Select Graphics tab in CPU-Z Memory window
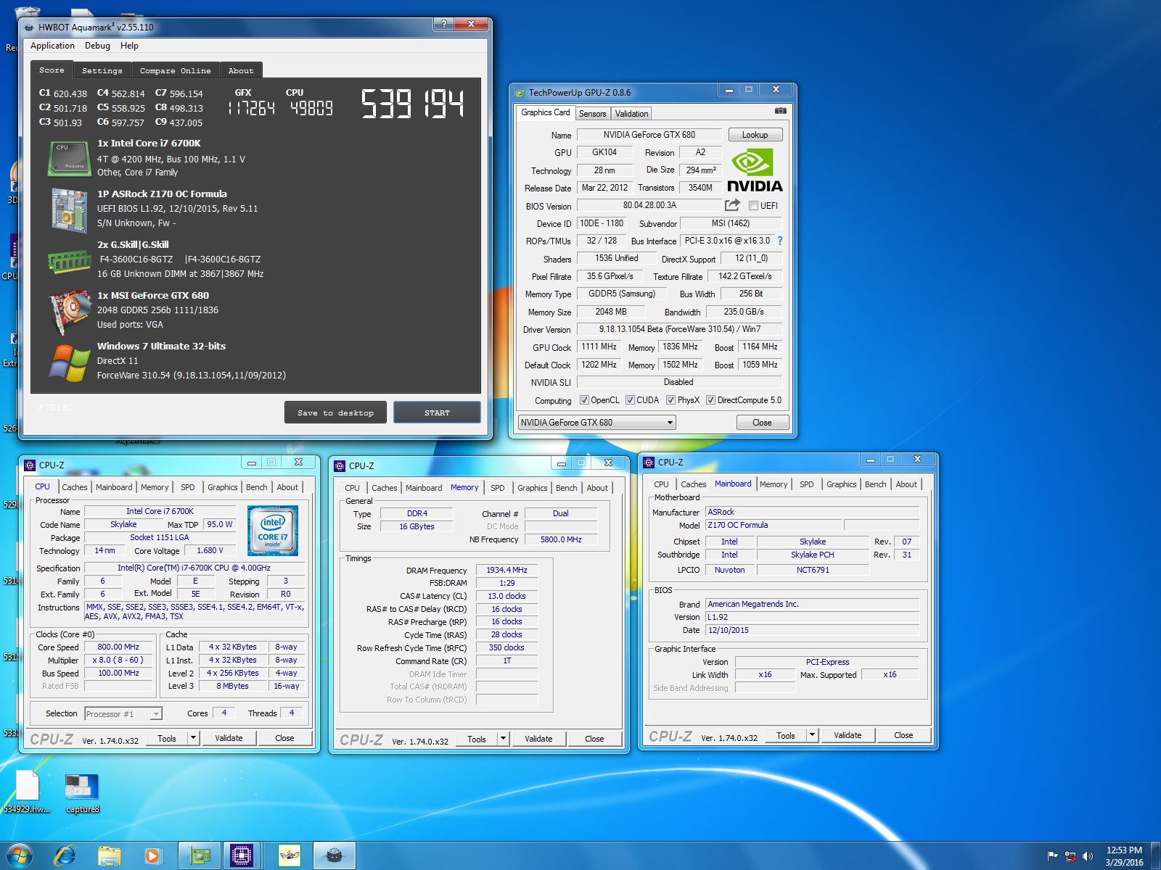This screenshot has width=1161, height=870. (532, 488)
